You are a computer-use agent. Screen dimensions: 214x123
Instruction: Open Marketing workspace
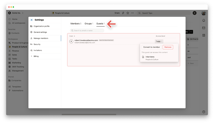(15, 63)
